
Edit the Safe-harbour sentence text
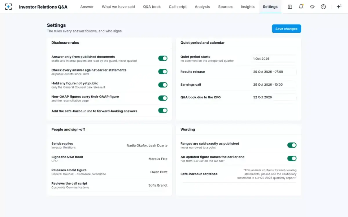click(x=267, y=174)
